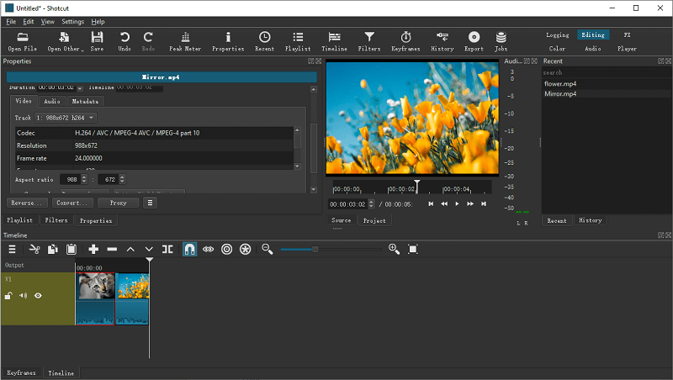Toggle timeline snapping magnet
The width and height of the screenshot is (673, 380).
189,249
